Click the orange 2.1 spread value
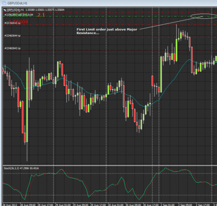The image size is (217, 206). [41, 15]
